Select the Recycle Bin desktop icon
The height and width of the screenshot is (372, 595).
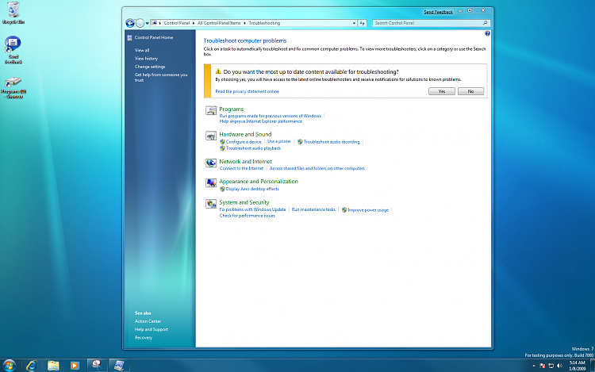[13, 13]
